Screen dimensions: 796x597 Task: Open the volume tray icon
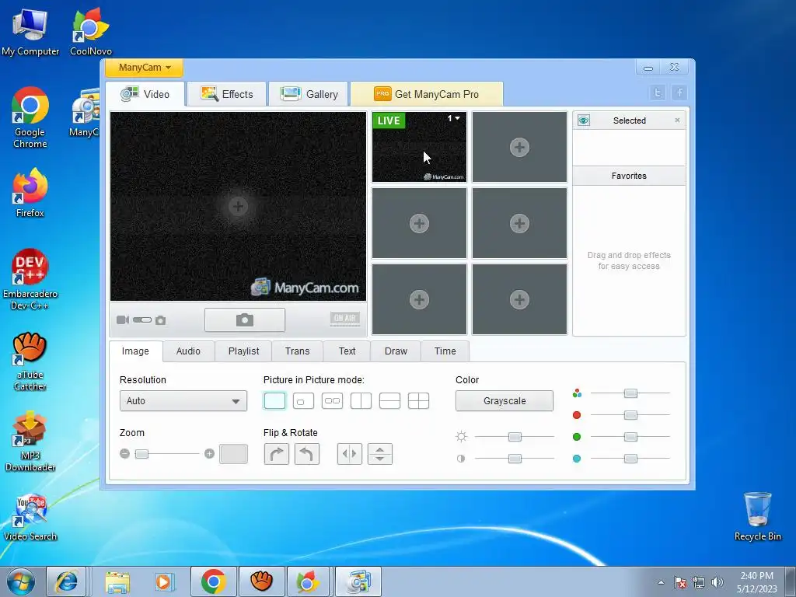(717, 582)
